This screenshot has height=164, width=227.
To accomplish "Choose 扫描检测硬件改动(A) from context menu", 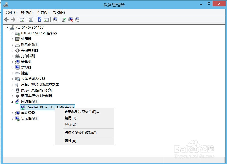I will 85,132.
